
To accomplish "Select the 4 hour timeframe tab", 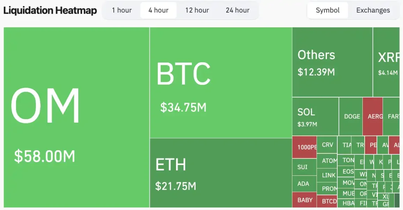I will [158, 10].
